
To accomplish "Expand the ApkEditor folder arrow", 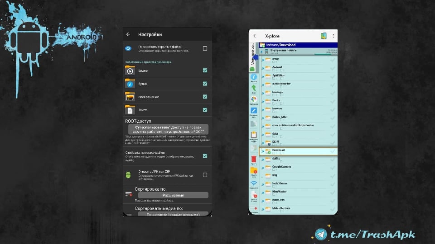I will tap(263, 77).
